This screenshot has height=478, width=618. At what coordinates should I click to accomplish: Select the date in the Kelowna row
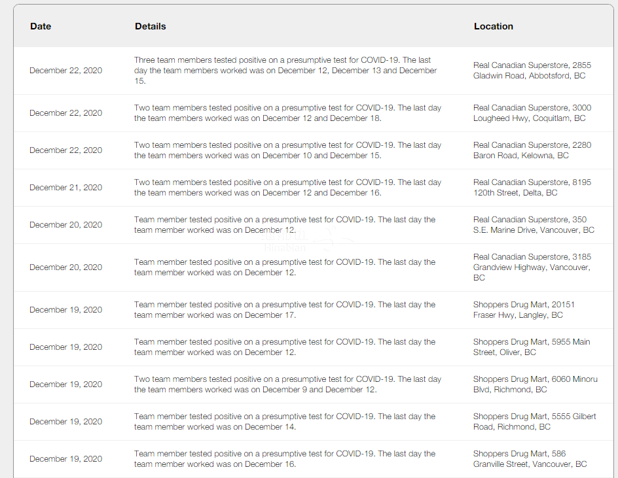(66, 150)
